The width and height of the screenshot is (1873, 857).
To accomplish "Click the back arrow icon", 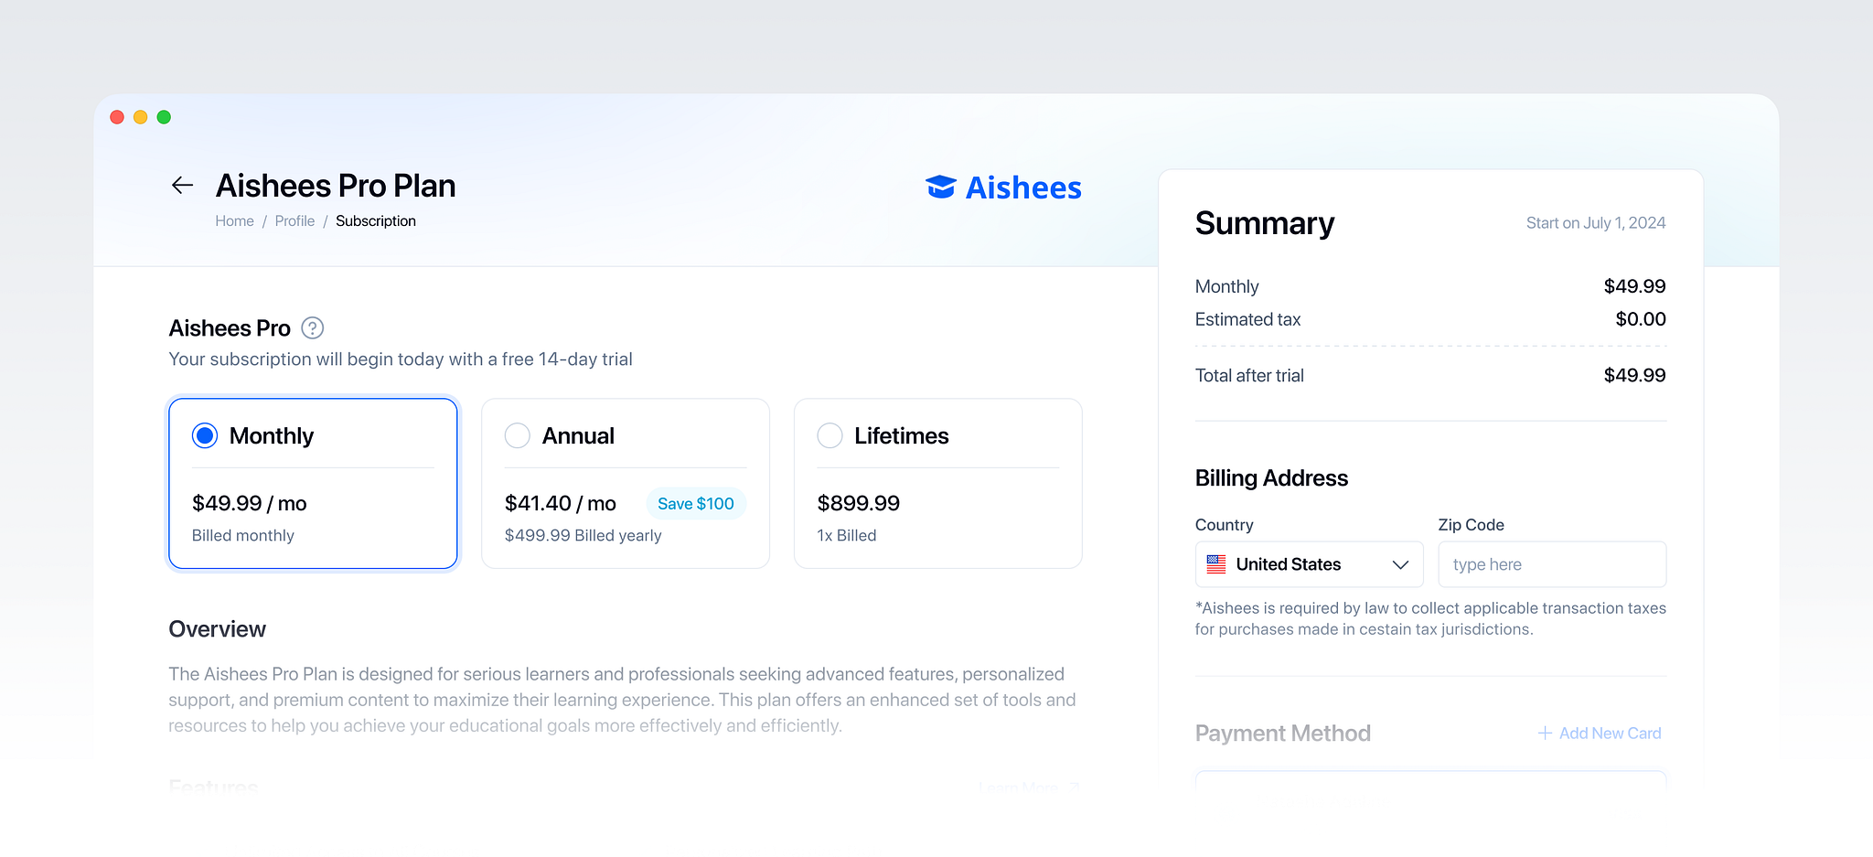I will click(x=182, y=186).
